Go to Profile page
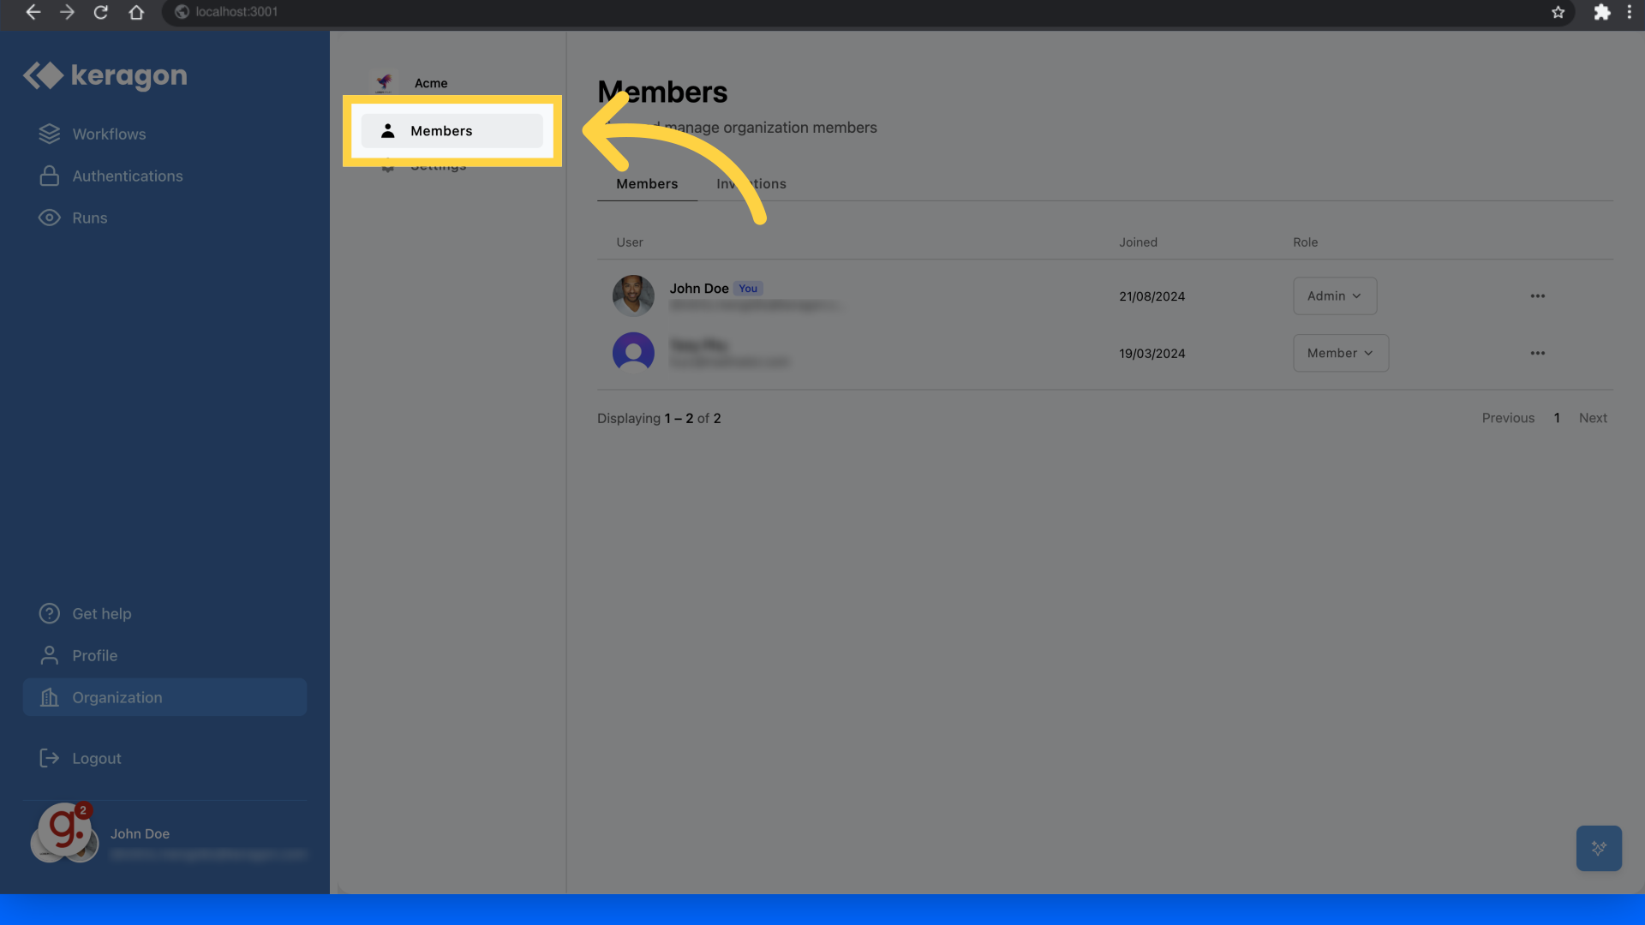This screenshot has width=1645, height=925. [95, 656]
